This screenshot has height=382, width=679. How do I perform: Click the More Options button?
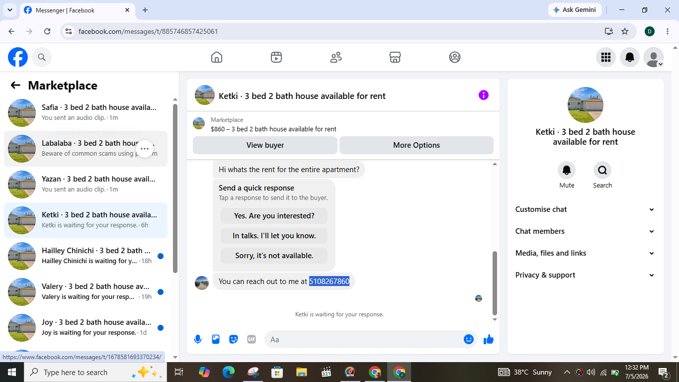(417, 145)
